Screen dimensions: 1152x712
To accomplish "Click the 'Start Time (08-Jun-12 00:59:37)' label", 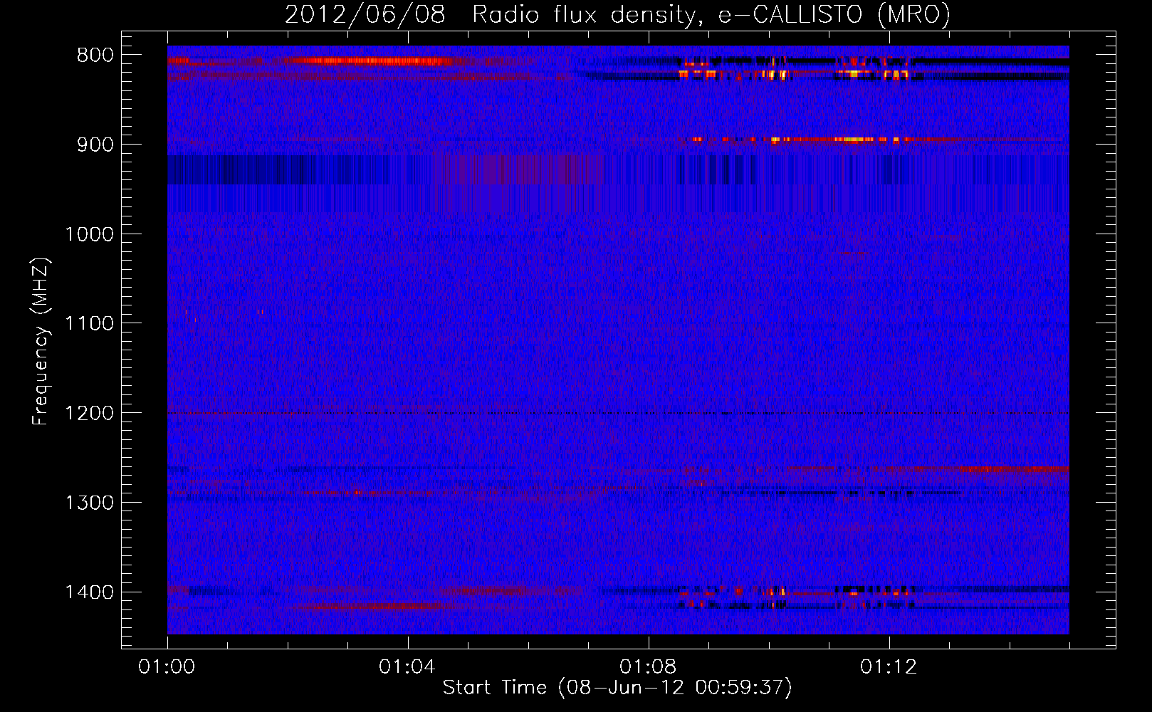I will [x=617, y=688].
